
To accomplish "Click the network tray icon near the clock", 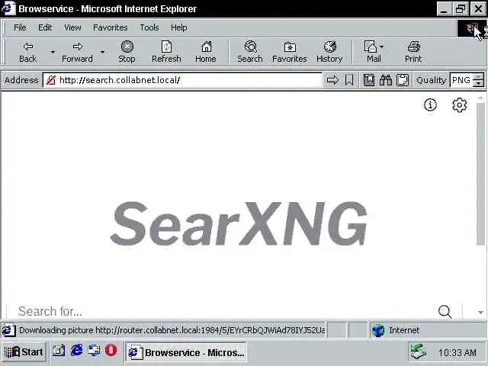I will 418,352.
